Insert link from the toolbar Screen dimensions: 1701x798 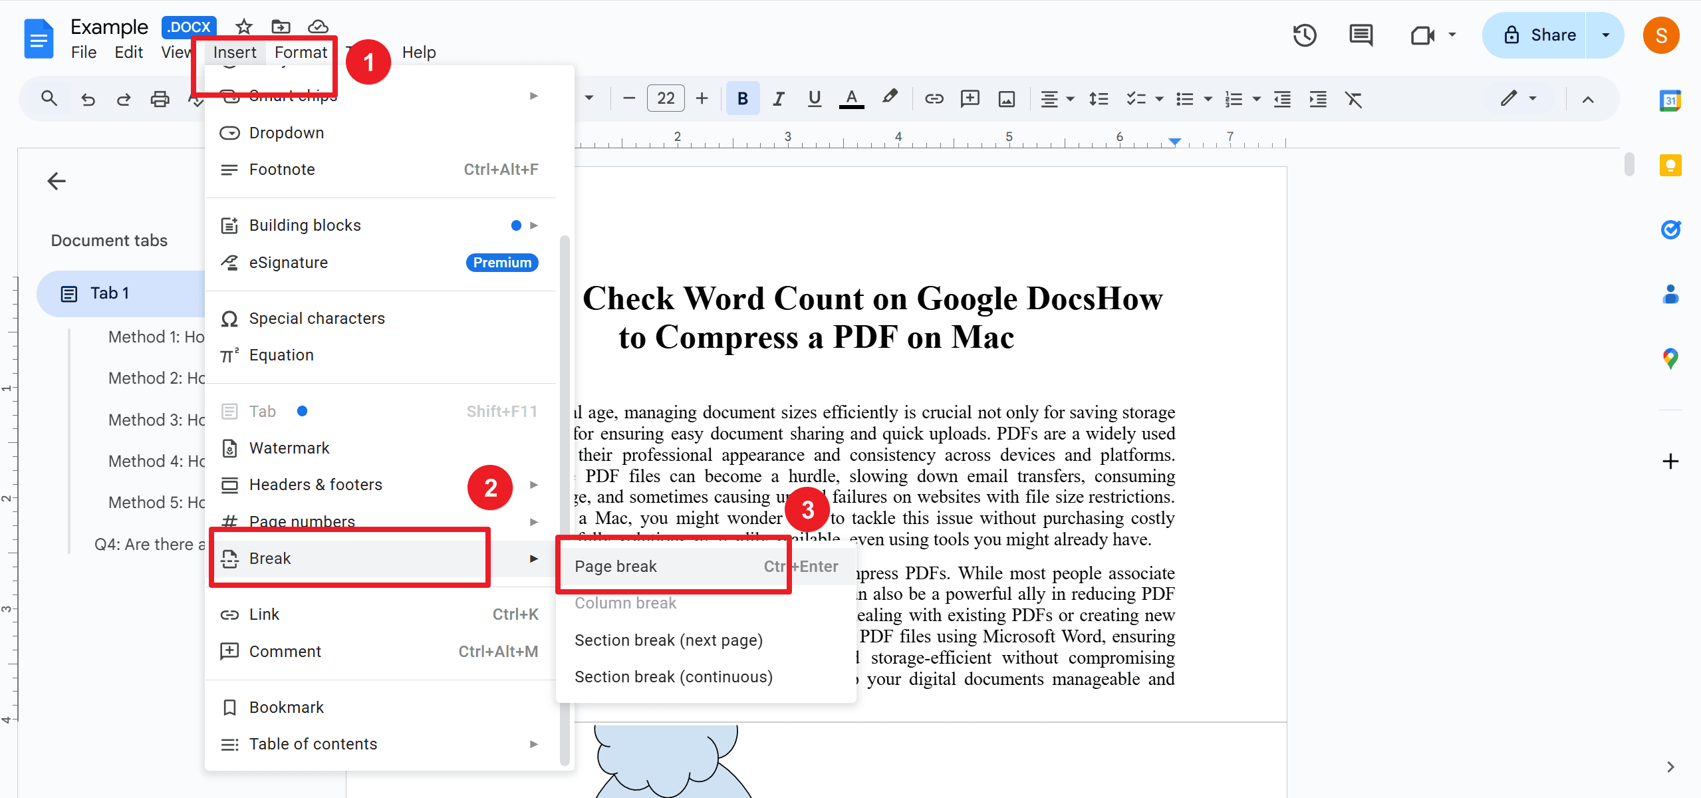934,99
